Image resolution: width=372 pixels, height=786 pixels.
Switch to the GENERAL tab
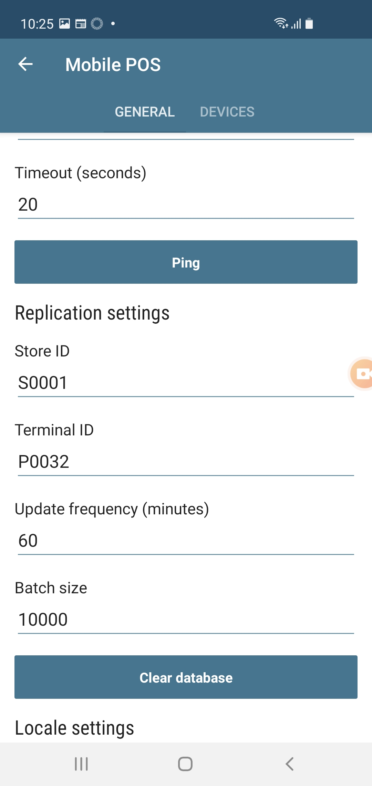pyautogui.click(x=145, y=112)
